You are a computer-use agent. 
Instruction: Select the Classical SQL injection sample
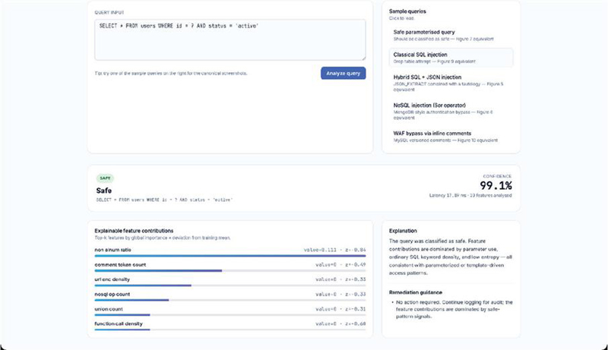(x=451, y=58)
